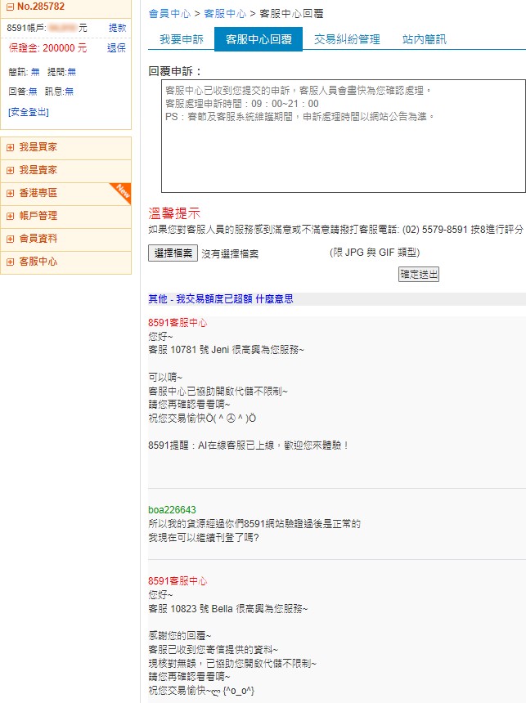Expand the 帳戶管理 menu section

(11, 216)
